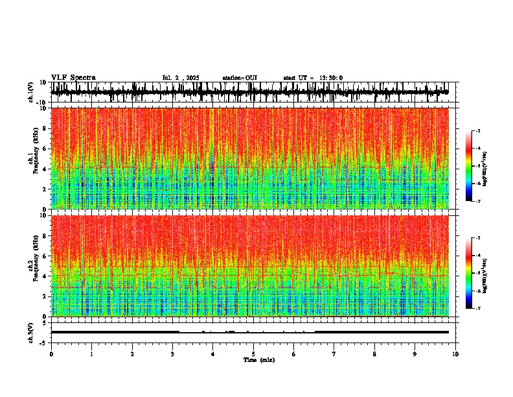
Task: Click the "2" kHz tick of ch.1 spectrogram
Action: [45, 189]
